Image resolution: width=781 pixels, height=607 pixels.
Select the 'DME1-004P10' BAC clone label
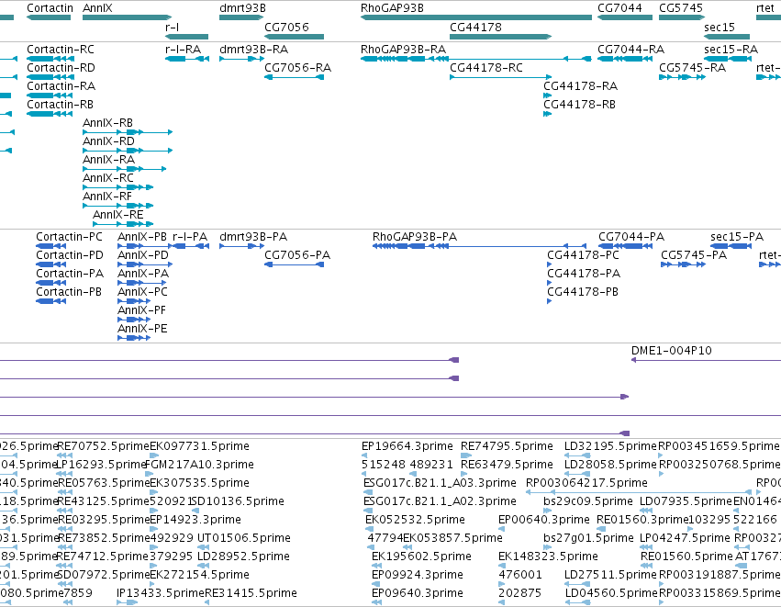(672, 351)
